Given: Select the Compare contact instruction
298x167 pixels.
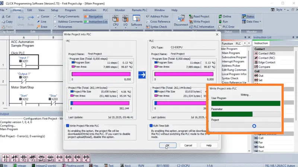Looking at the screenshot, I should click(262, 67).
